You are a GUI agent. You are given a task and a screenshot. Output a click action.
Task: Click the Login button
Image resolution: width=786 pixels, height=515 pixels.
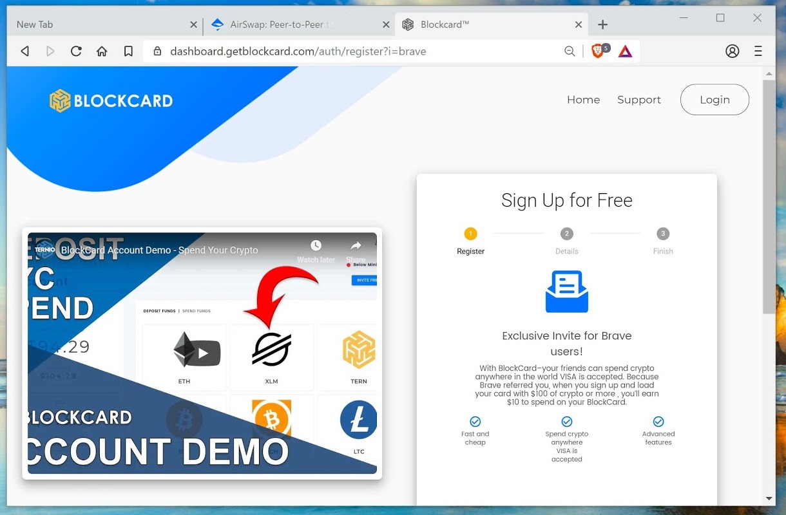pos(714,100)
